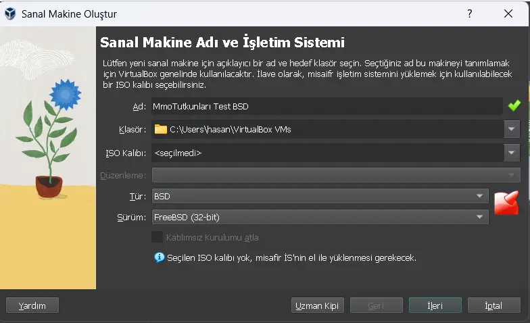Select the Klasör path C:\Users\hasan\VirtualBox VMs

[327, 129]
